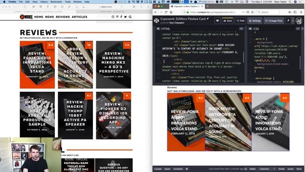The width and height of the screenshot is (305, 172).
Task: Click the CSS editor settings gear
Action: [250, 29]
